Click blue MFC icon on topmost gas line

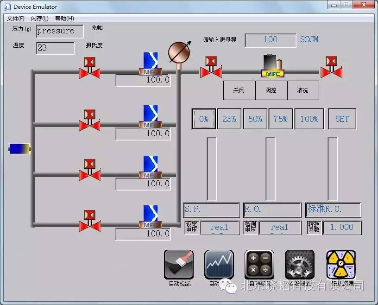(150, 64)
